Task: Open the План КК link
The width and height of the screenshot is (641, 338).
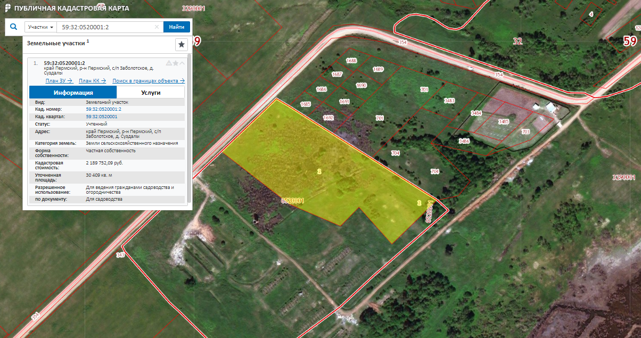Action: 92,81
